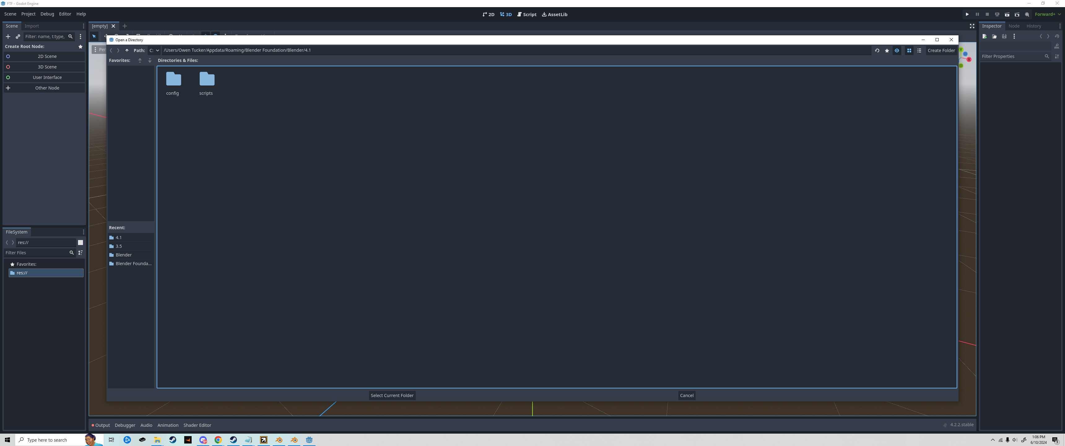Click the scene node filter field
Viewport: 1065px width, 446px height.
click(x=49, y=37)
